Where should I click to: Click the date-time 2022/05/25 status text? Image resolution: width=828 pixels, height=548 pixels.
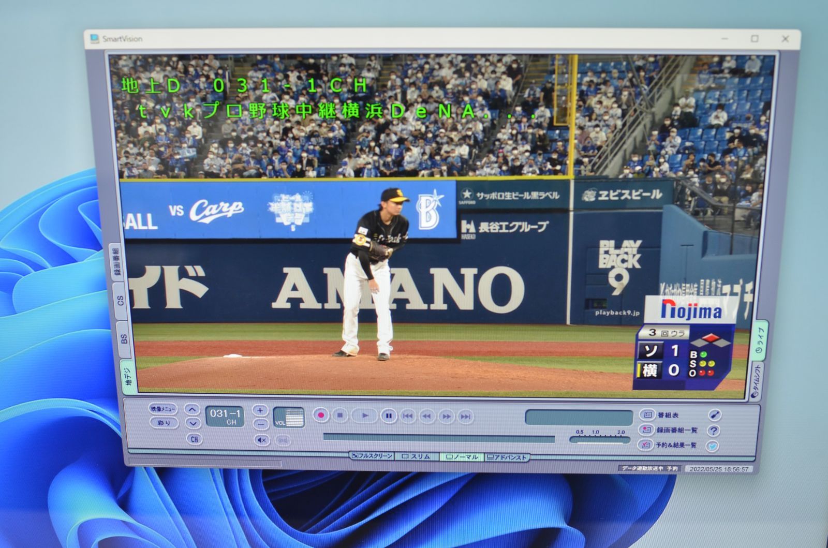point(719,469)
